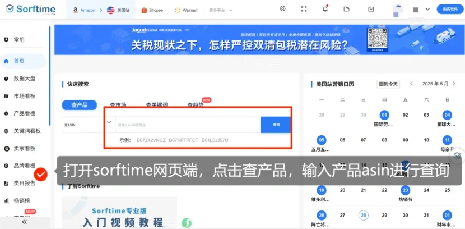Collapse the sidebar with double-arrow
The image size is (465, 229).
click(24, 222)
